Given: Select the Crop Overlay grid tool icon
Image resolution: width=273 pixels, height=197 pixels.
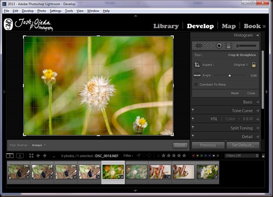Looking at the screenshot, I should click(x=198, y=46).
